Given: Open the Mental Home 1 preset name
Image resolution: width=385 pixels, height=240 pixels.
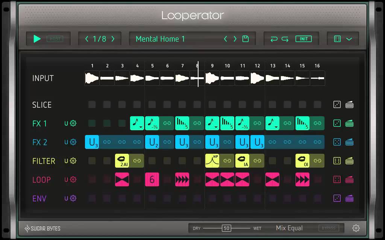Looking at the screenshot, I should point(160,39).
